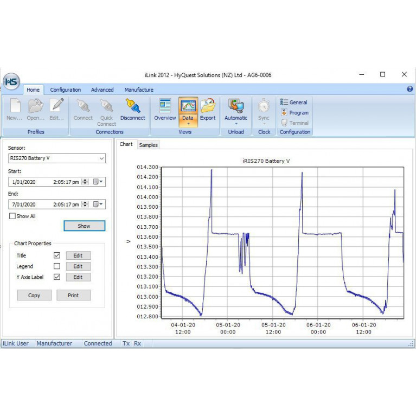Open an existing profile
The height and width of the screenshot is (416, 416).
click(x=36, y=110)
